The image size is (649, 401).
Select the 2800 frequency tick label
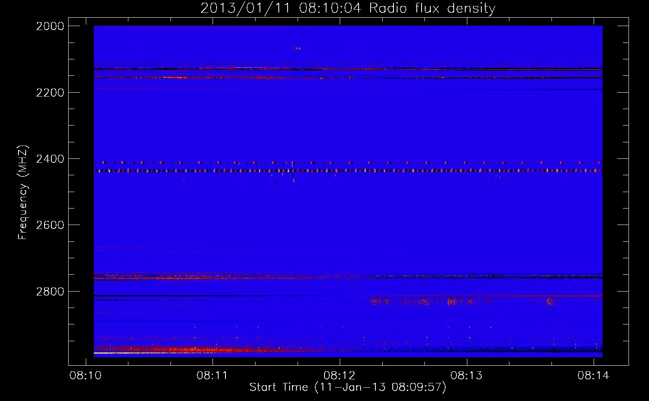[x=50, y=291]
